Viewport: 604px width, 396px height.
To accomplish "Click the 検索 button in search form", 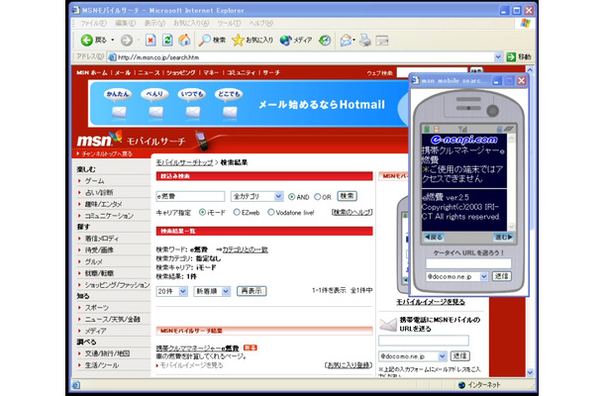I will [347, 196].
